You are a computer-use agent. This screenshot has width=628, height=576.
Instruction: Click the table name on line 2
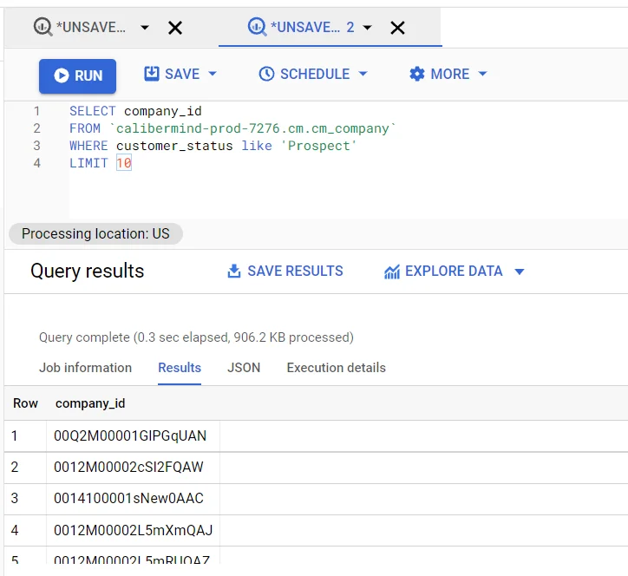pyautogui.click(x=252, y=128)
